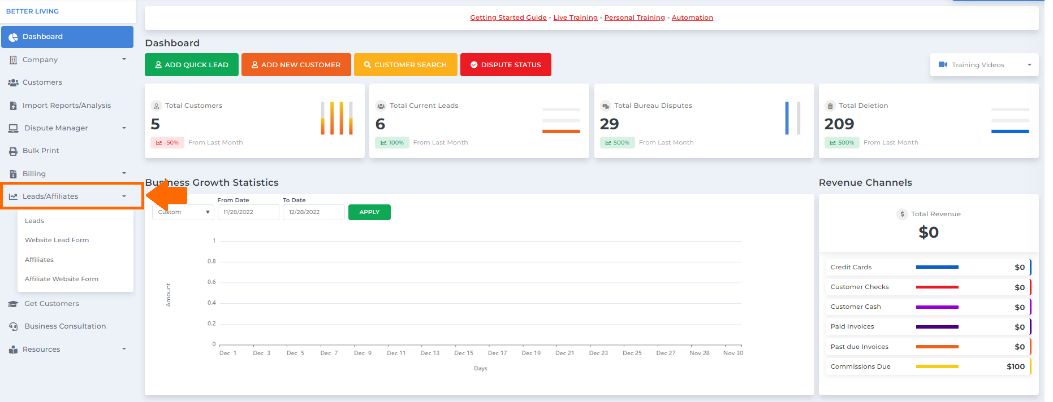
Task: Click the Resources briefcase icon
Action: point(13,349)
